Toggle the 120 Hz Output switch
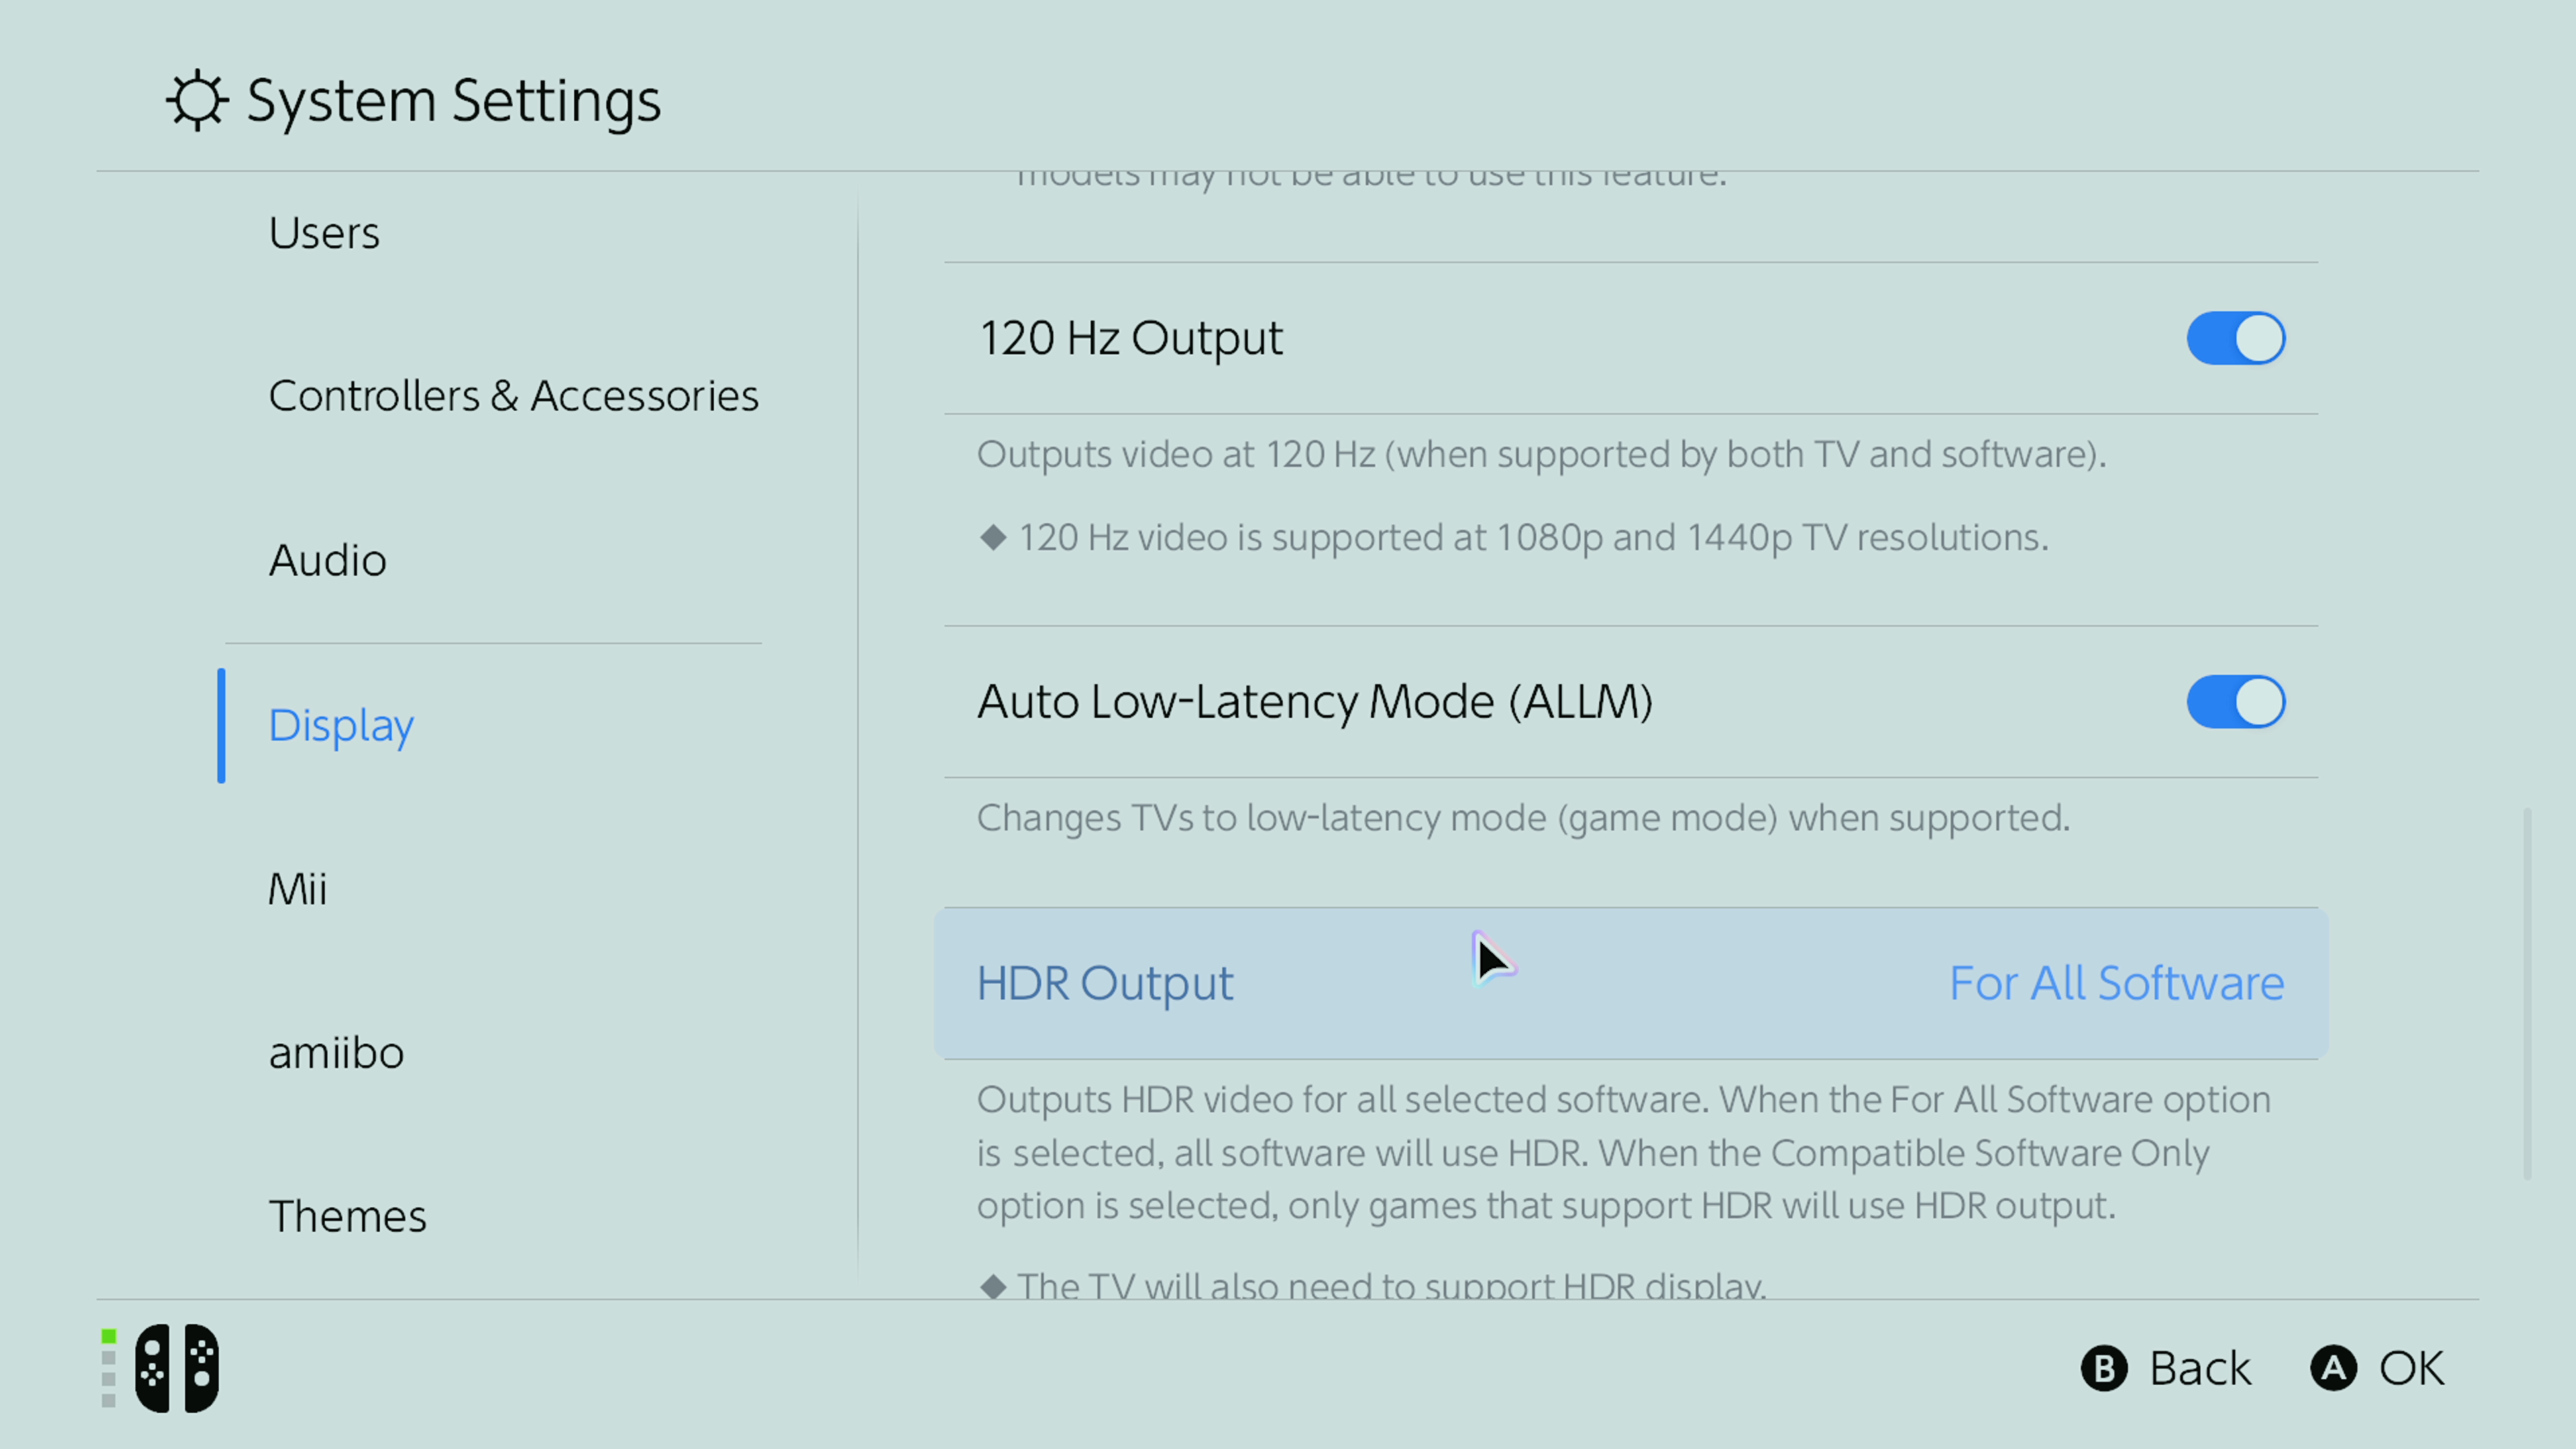Screen dimensions: 2576x1449 2235,338
